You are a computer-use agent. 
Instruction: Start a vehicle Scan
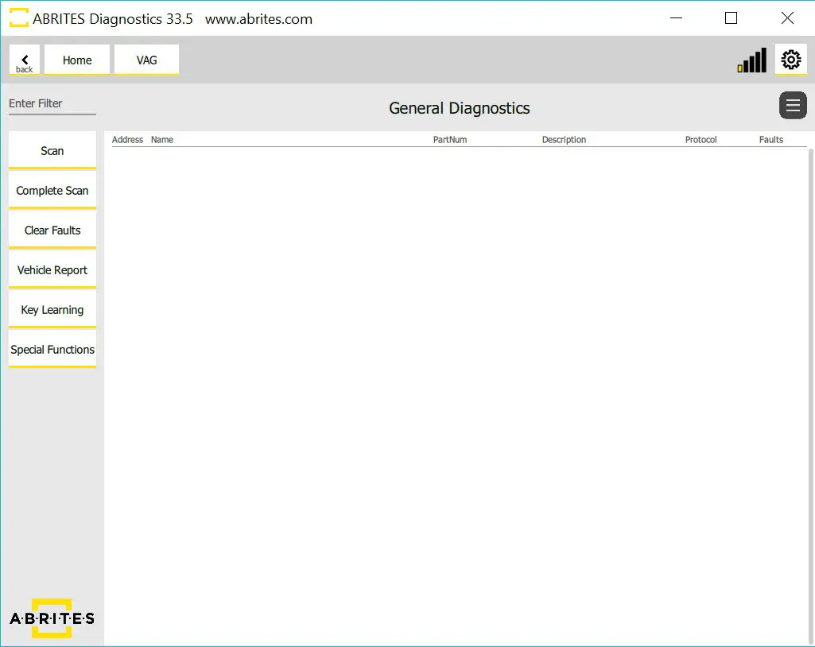(x=52, y=149)
